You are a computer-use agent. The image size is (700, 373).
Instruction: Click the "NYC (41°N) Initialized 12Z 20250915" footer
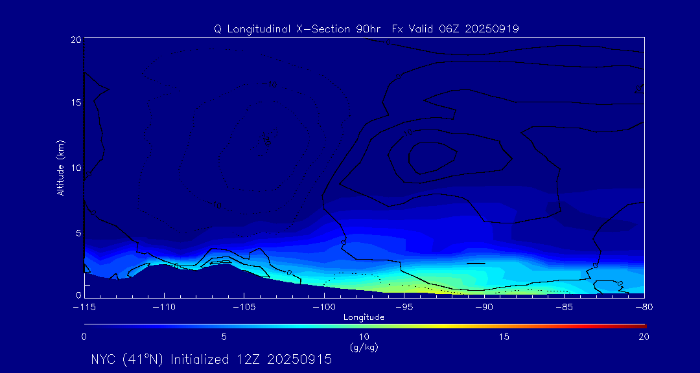click(211, 359)
